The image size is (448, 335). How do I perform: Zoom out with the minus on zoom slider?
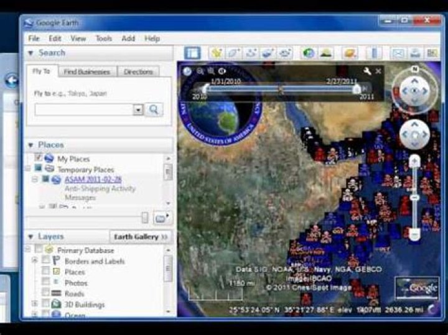414,234
